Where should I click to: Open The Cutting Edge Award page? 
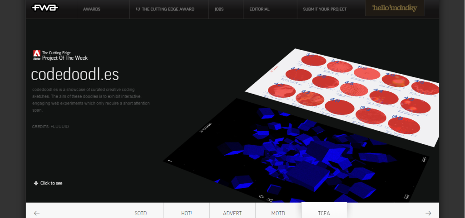168,9
